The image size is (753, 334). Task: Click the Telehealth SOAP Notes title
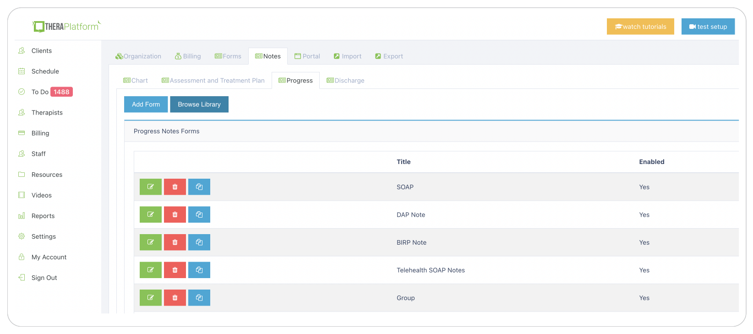(431, 270)
